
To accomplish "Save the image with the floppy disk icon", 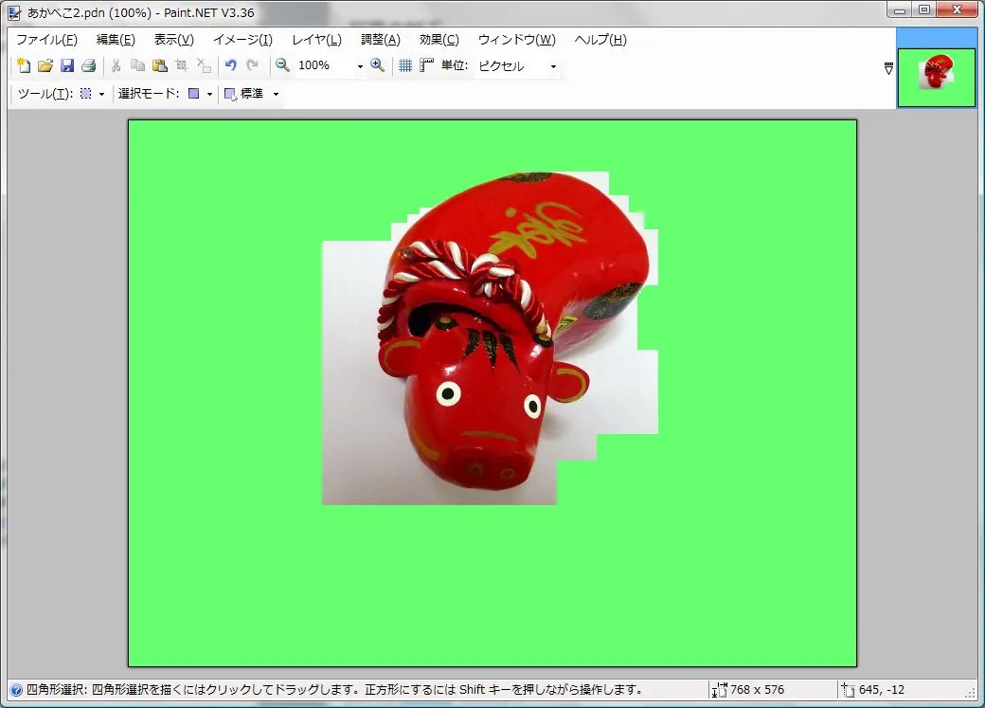I will 67,65.
